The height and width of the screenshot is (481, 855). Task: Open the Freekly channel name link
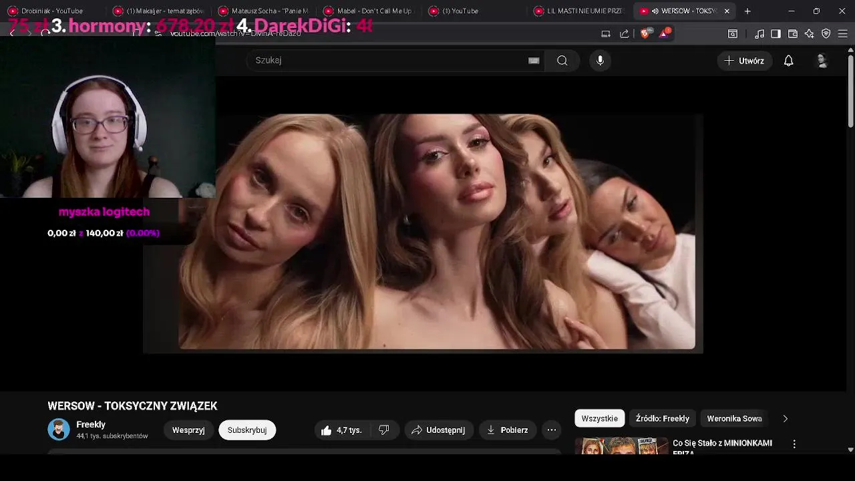click(91, 424)
